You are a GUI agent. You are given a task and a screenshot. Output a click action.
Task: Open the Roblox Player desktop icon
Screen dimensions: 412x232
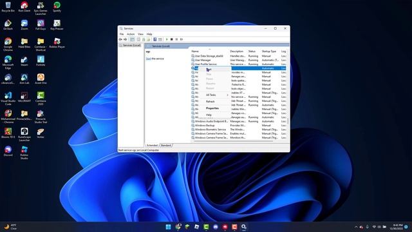click(x=57, y=43)
